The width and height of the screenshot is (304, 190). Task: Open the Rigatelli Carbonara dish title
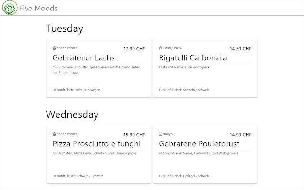(x=193, y=58)
